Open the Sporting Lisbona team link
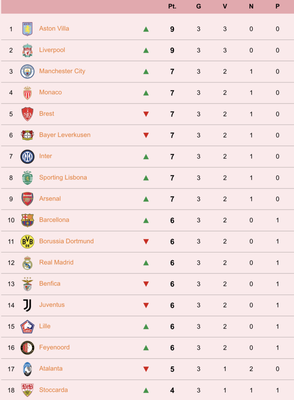The width and height of the screenshot is (294, 400). click(63, 178)
